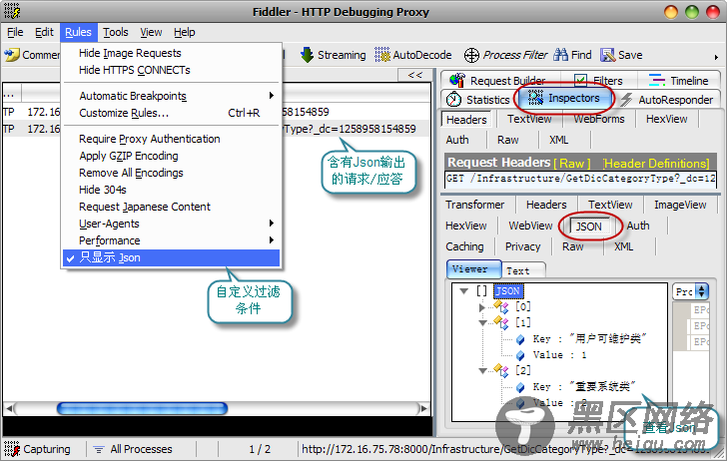Click the Inspectors tab icon
Screen dimensions: 727x461
(x=536, y=98)
